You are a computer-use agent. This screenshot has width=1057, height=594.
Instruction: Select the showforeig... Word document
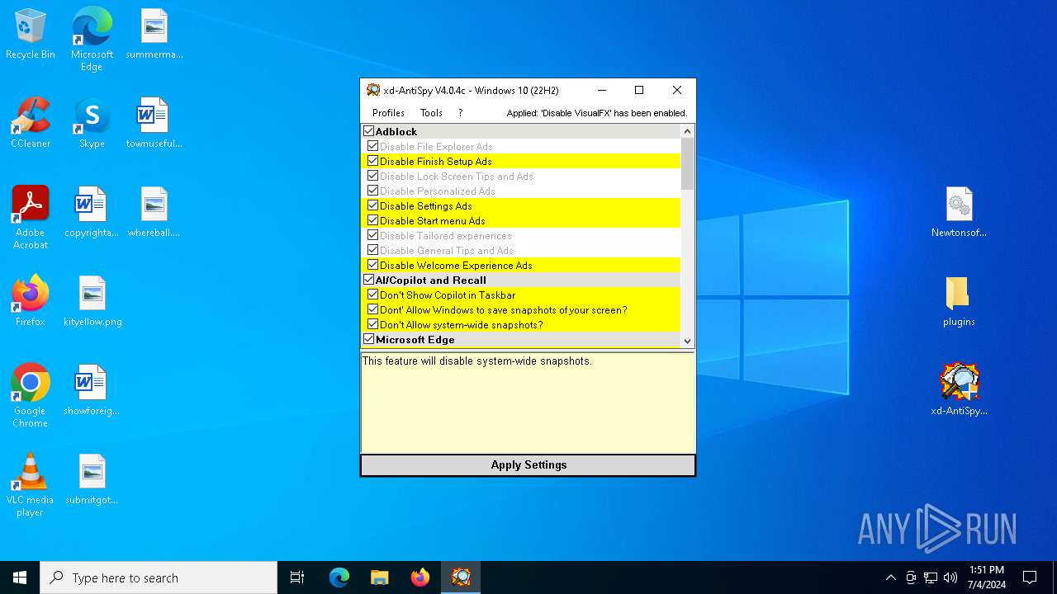click(x=92, y=390)
